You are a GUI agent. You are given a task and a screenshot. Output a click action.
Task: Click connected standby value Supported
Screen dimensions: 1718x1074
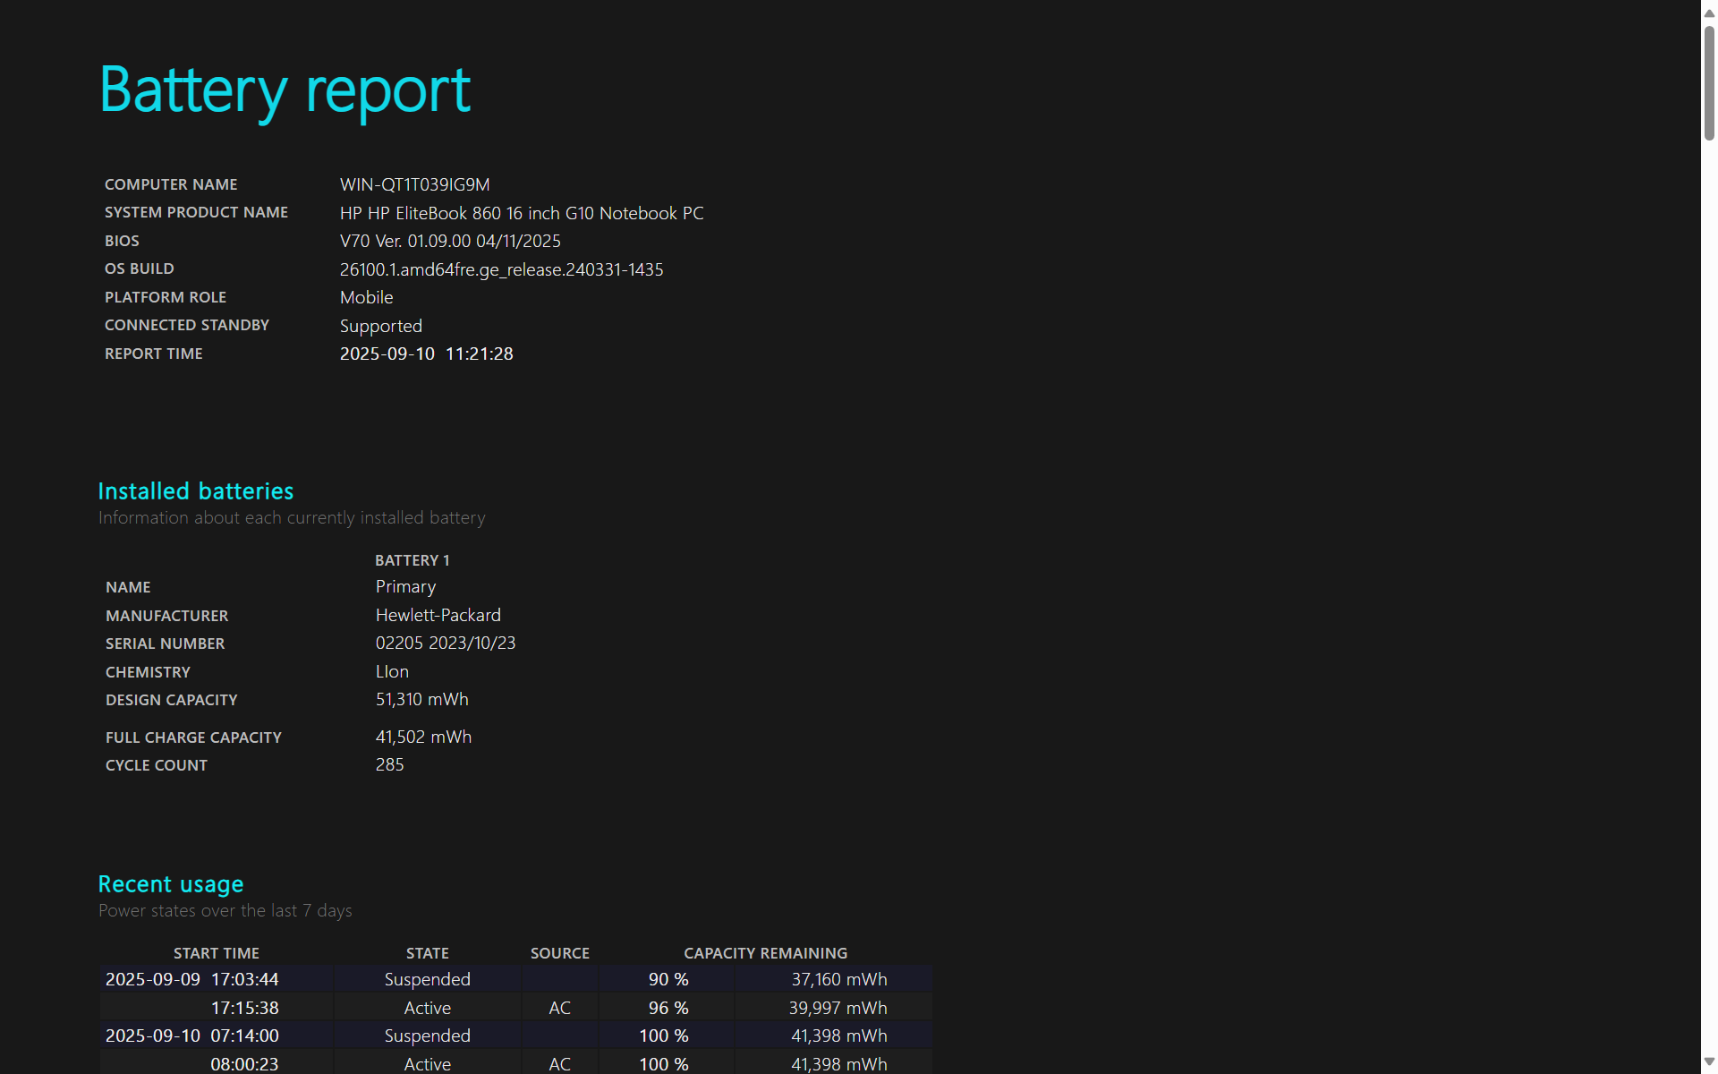[380, 326]
